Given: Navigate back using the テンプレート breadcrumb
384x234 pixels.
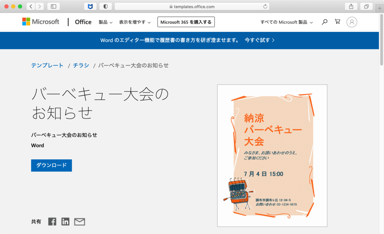Looking at the screenshot, I should click(47, 65).
